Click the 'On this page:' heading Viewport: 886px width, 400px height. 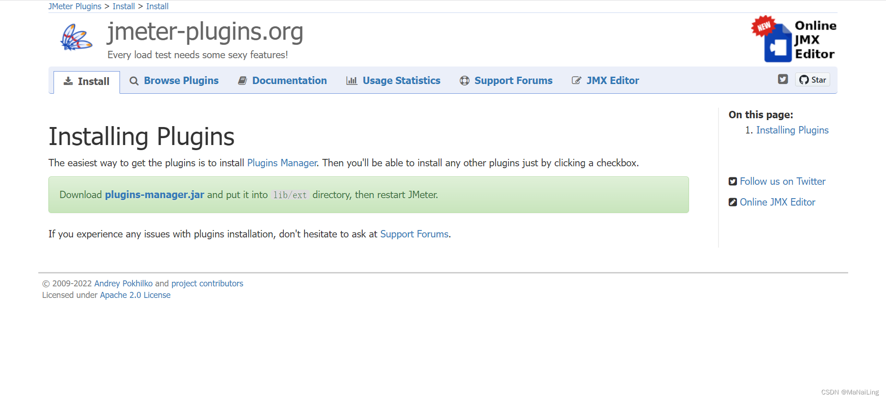coord(761,115)
